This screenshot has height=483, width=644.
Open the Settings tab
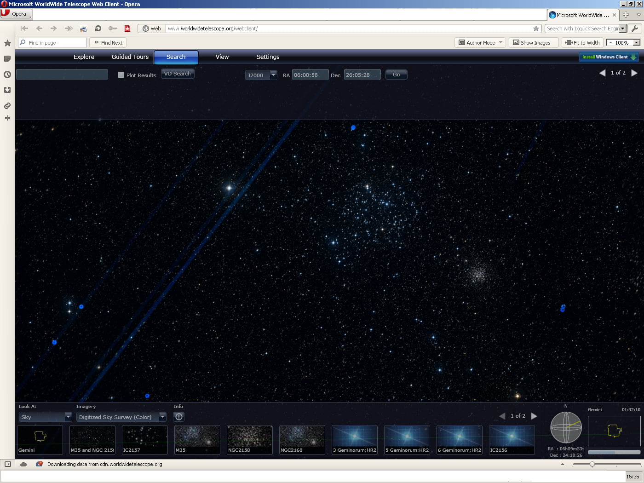(x=268, y=57)
